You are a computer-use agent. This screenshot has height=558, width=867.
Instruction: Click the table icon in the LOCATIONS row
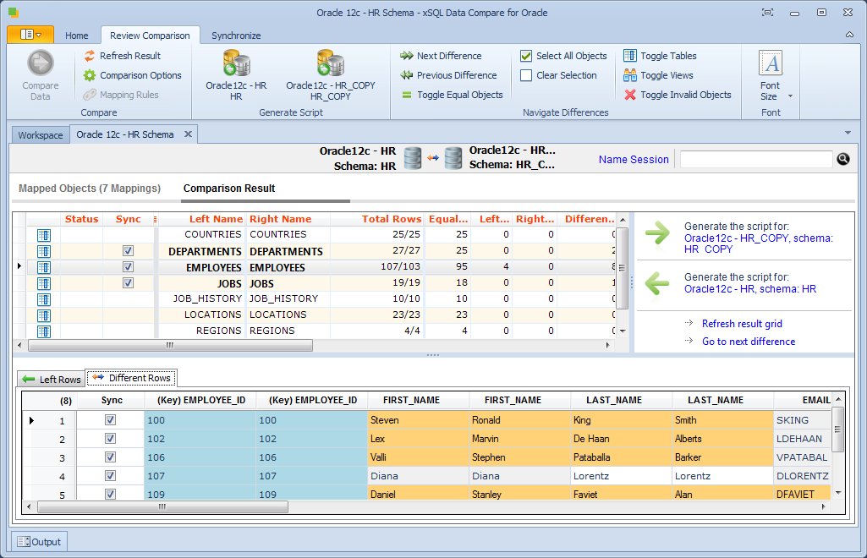coord(44,315)
